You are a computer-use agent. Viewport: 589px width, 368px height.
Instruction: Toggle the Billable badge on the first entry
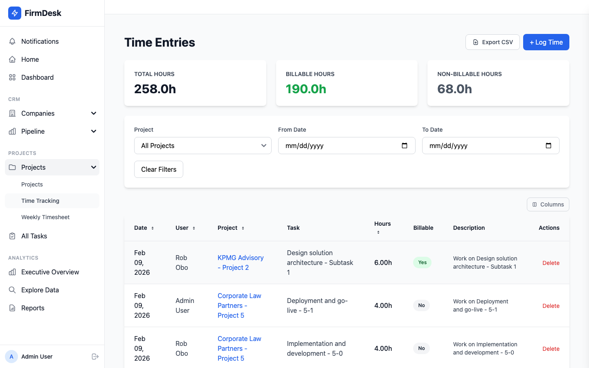click(422, 263)
